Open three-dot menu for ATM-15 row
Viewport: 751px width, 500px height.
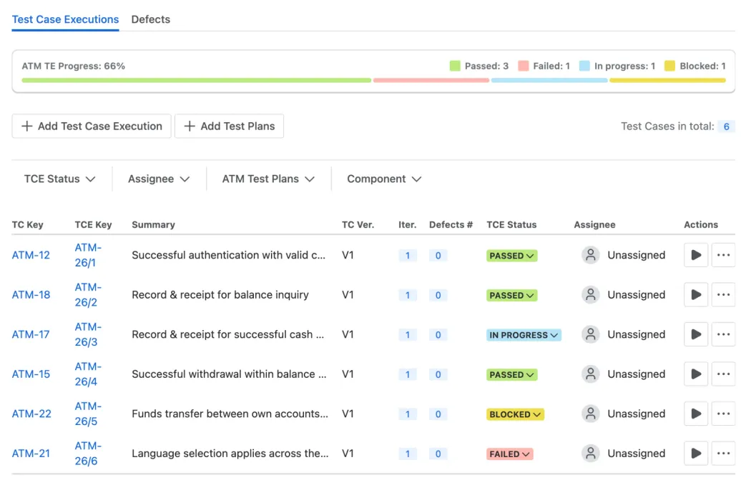pos(723,374)
